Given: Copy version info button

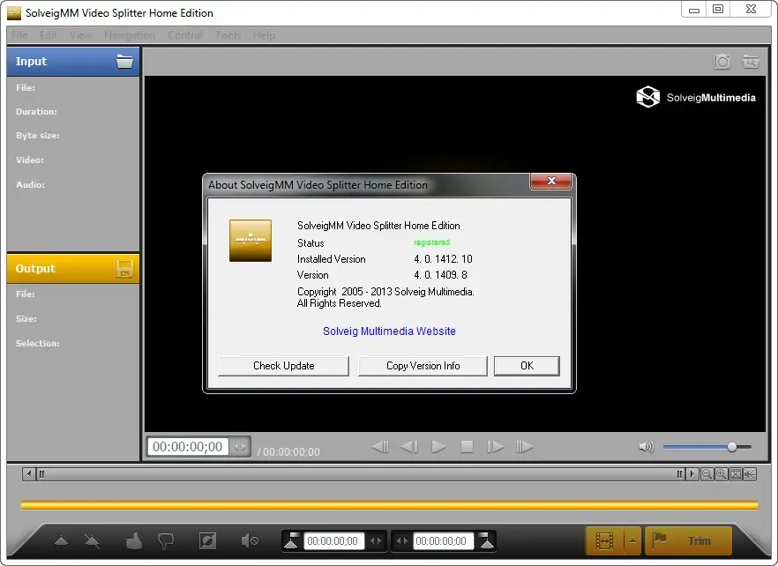Looking at the screenshot, I should (x=423, y=366).
